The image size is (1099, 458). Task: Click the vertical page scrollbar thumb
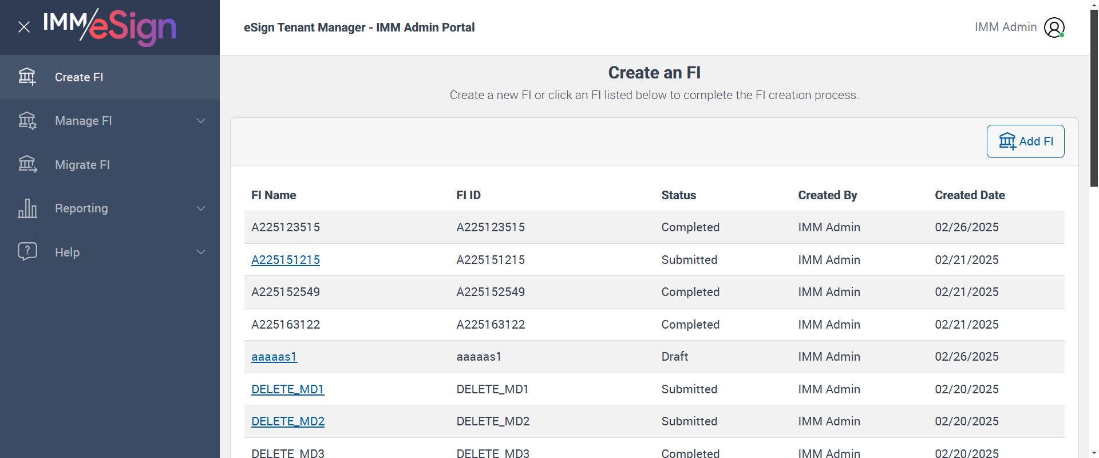(x=1094, y=97)
